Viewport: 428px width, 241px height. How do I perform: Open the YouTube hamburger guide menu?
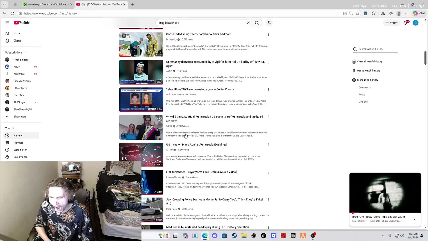[7, 23]
